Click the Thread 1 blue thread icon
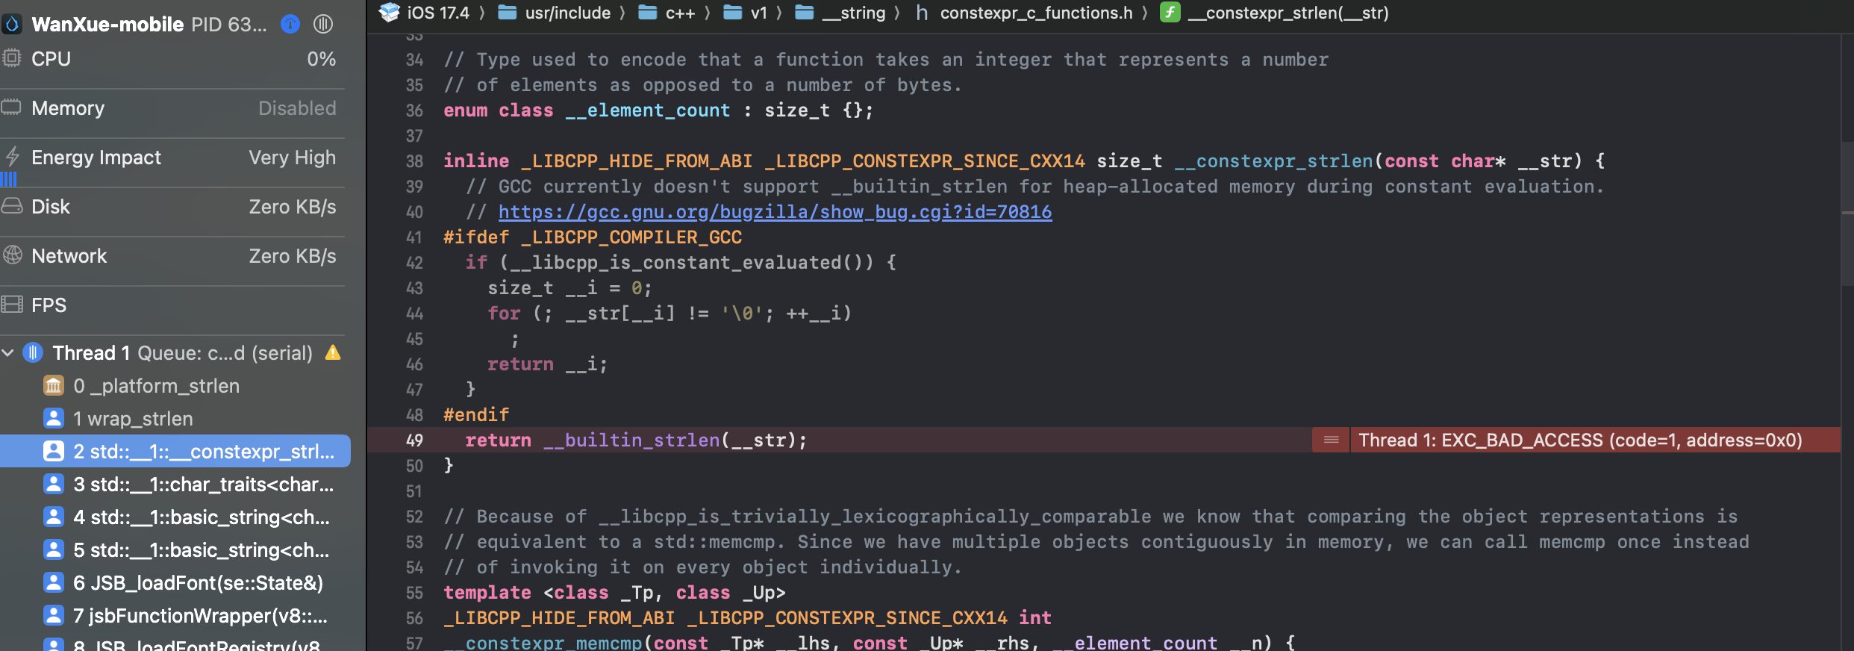This screenshot has height=651, width=1854. click(x=33, y=352)
